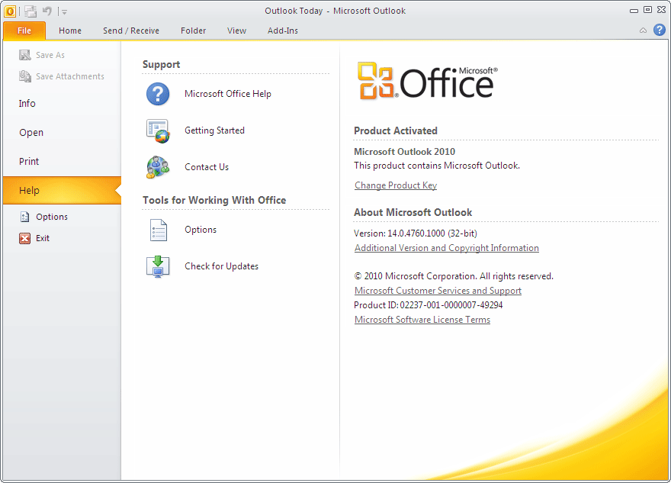Select Open in the backstage menu

click(62, 133)
